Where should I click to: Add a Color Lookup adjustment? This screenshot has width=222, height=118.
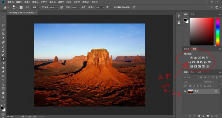coord(209,62)
